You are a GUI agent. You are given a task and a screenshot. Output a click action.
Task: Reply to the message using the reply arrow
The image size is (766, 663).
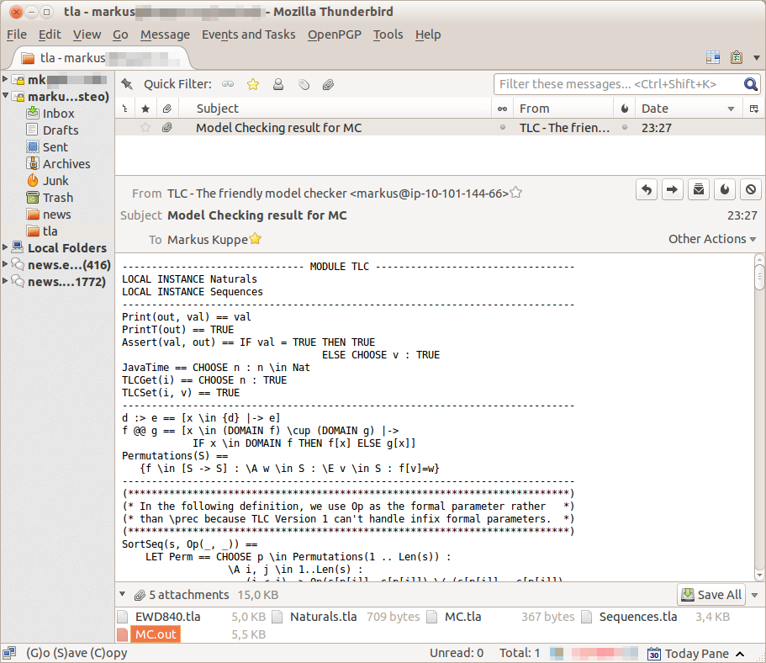pyautogui.click(x=646, y=189)
